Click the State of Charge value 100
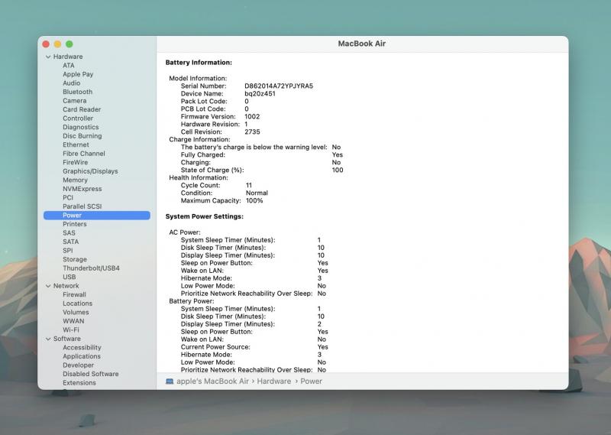The height and width of the screenshot is (435, 611). tap(338, 170)
